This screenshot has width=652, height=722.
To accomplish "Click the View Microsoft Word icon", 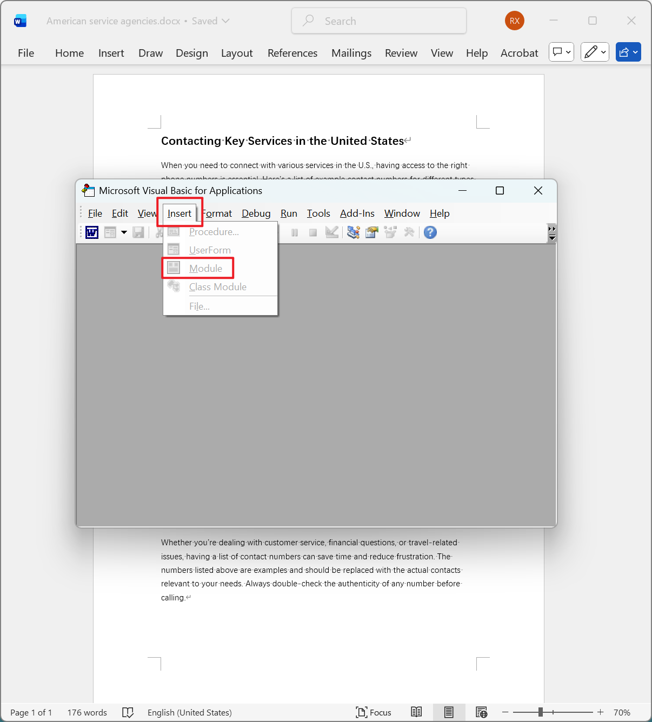I will (91, 232).
